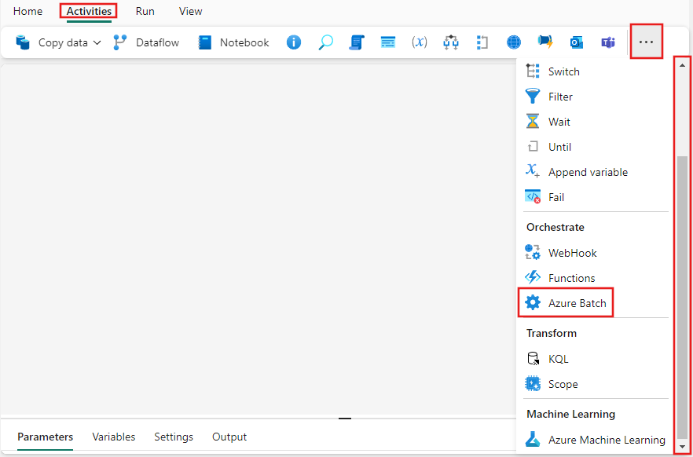Screen dimensions: 693x457
Task: Insert a Web activity using the globe icon
Action: pos(514,42)
